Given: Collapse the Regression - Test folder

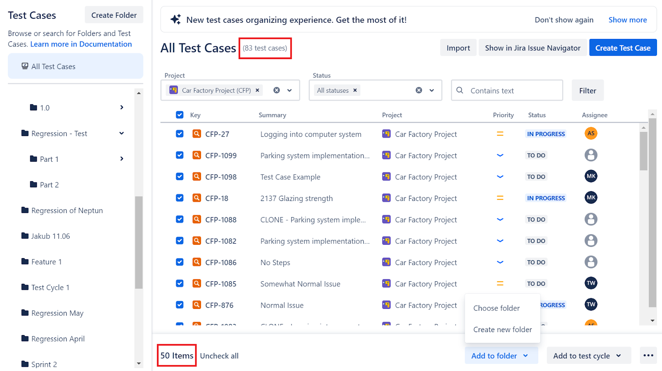Looking at the screenshot, I should pyautogui.click(x=122, y=133).
